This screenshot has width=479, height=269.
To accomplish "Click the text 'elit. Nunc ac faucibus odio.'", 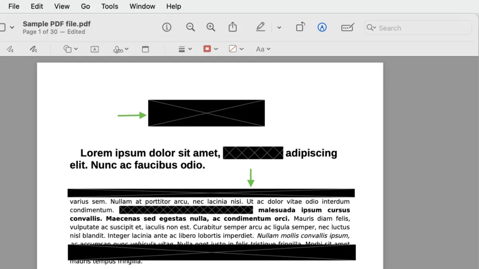I will [137, 165].
